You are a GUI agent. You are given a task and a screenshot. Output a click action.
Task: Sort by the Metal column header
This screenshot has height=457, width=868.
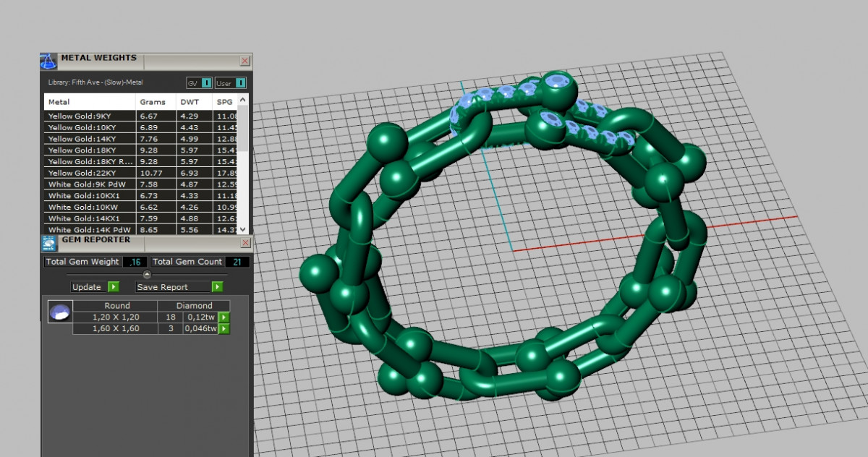tap(89, 102)
